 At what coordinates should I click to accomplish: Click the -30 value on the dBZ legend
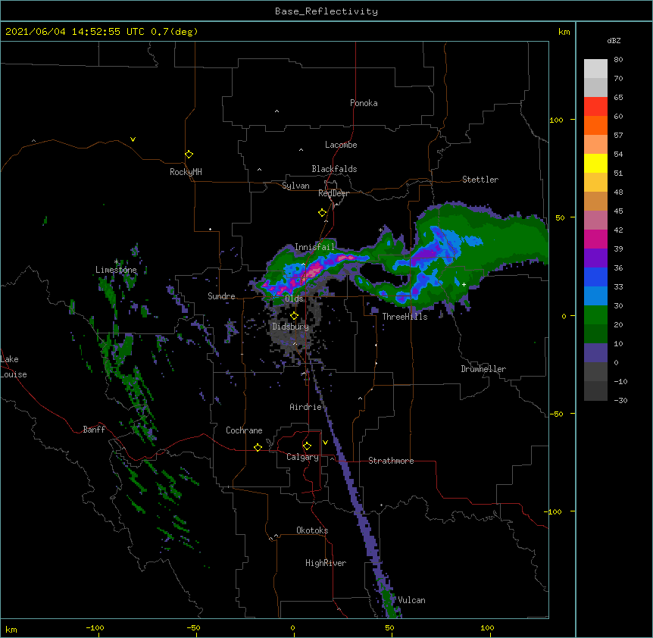coord(620,401)
